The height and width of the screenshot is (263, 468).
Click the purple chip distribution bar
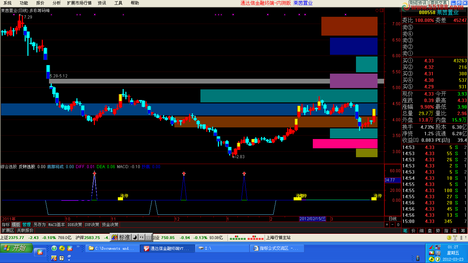click(354, 81)
